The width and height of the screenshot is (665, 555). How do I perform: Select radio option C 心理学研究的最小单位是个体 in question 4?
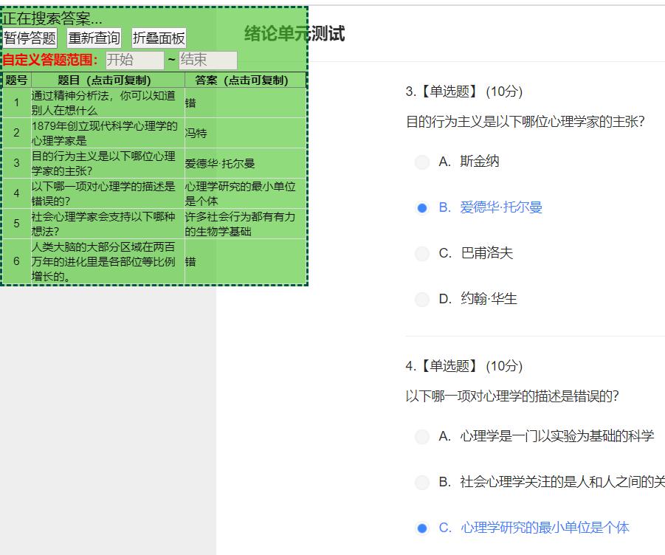[x=422, y=528]
